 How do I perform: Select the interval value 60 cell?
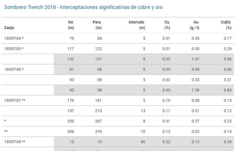point(143,142)
